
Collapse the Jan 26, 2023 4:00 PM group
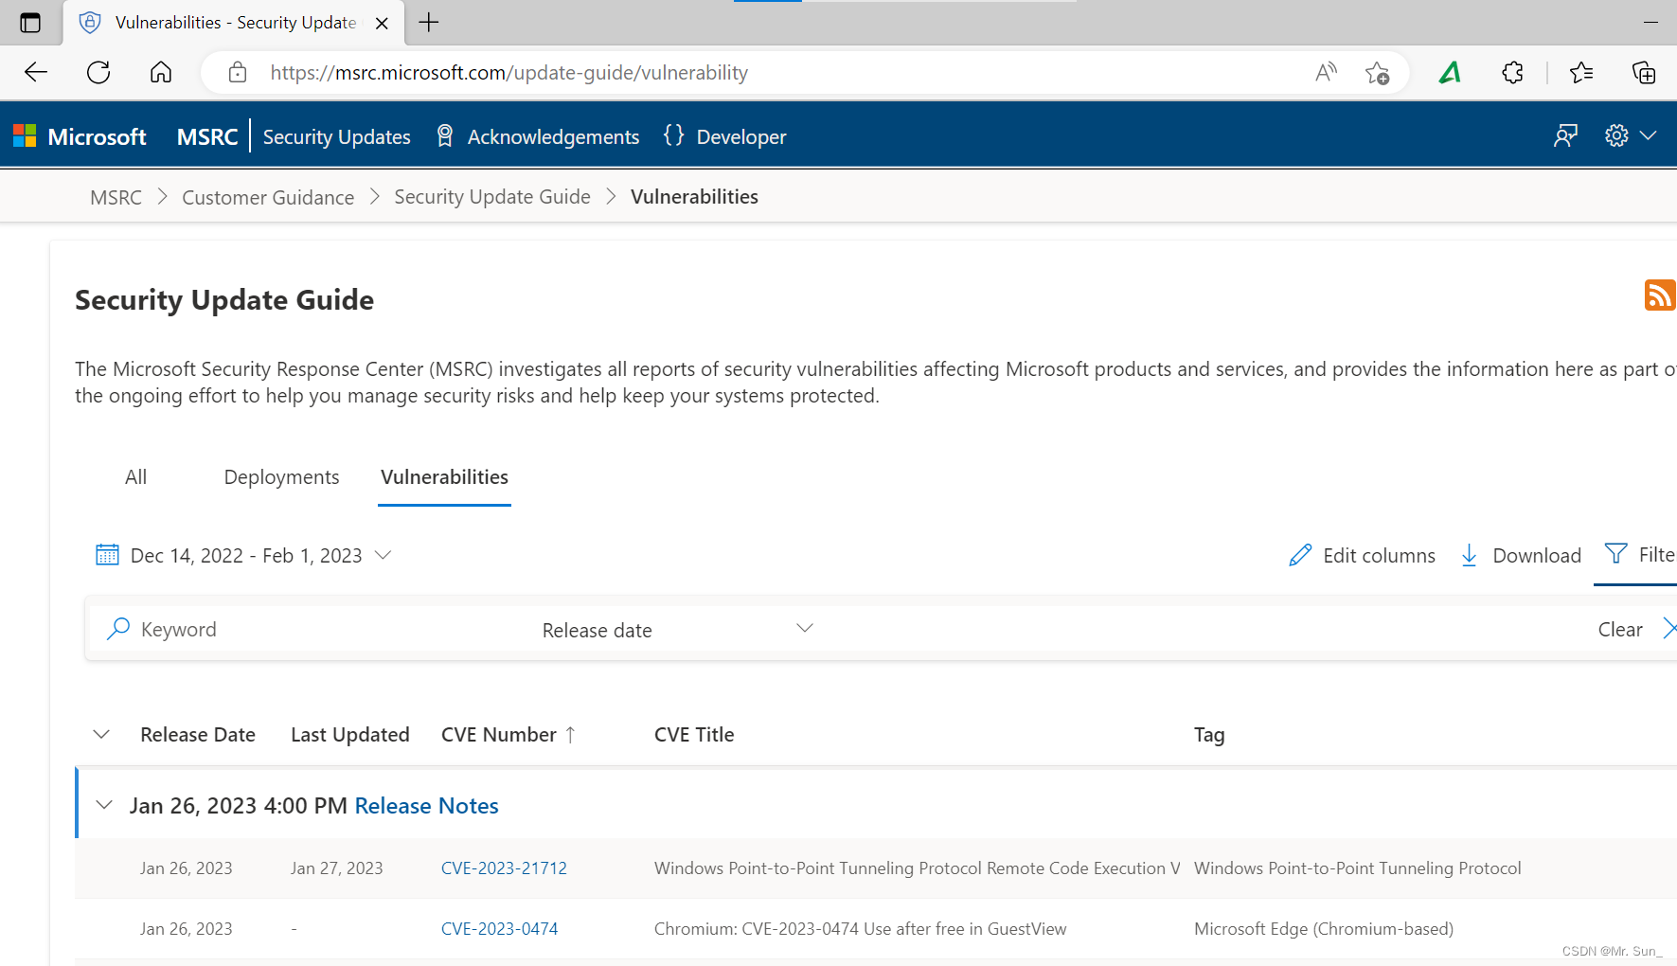(x=104, y=805)
